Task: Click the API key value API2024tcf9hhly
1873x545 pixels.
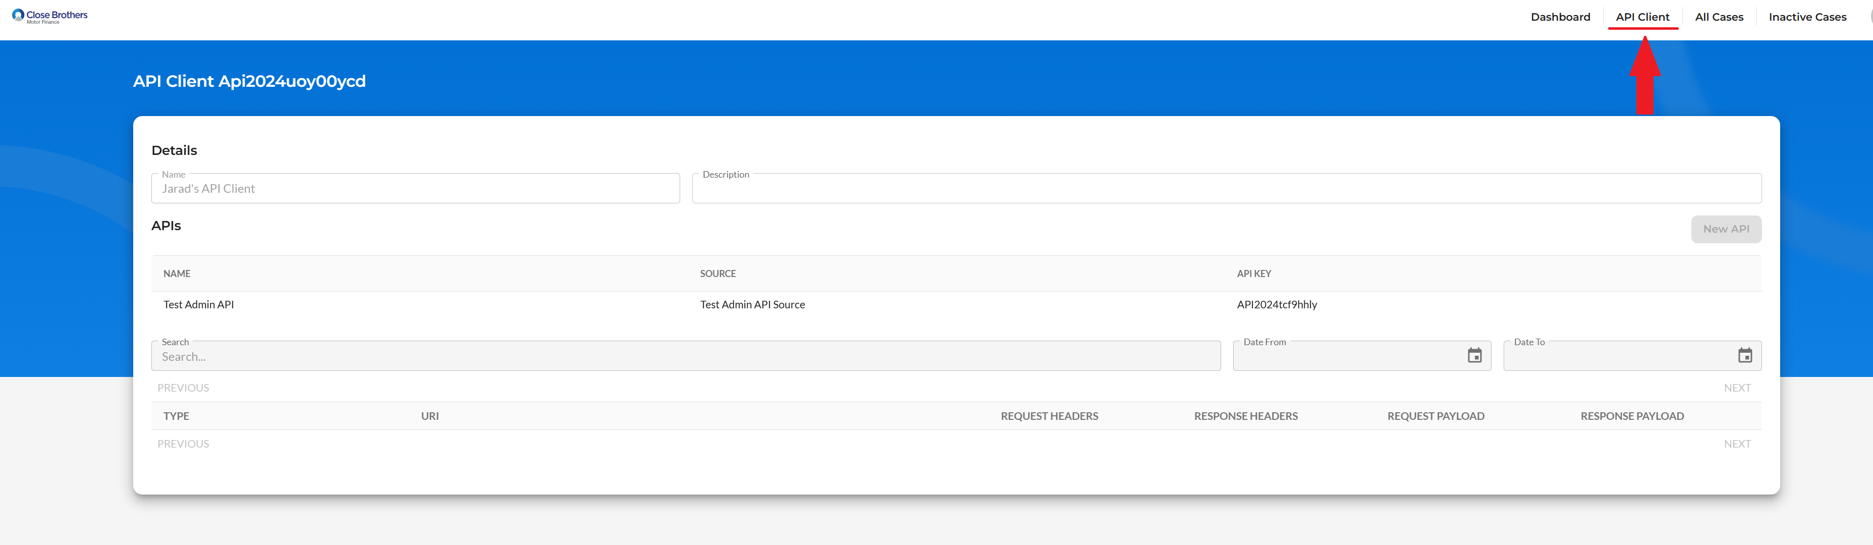Action: [1278, 304]
